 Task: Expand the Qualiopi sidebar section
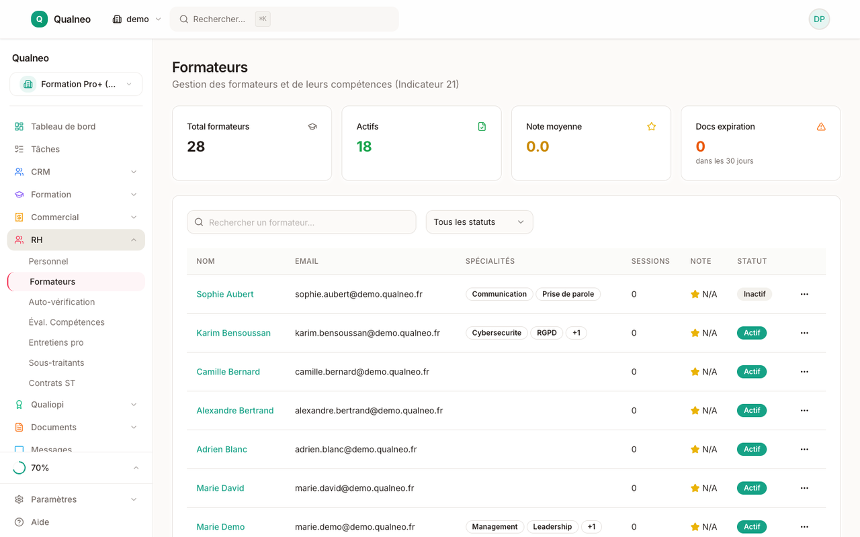(x=134, y=404)
